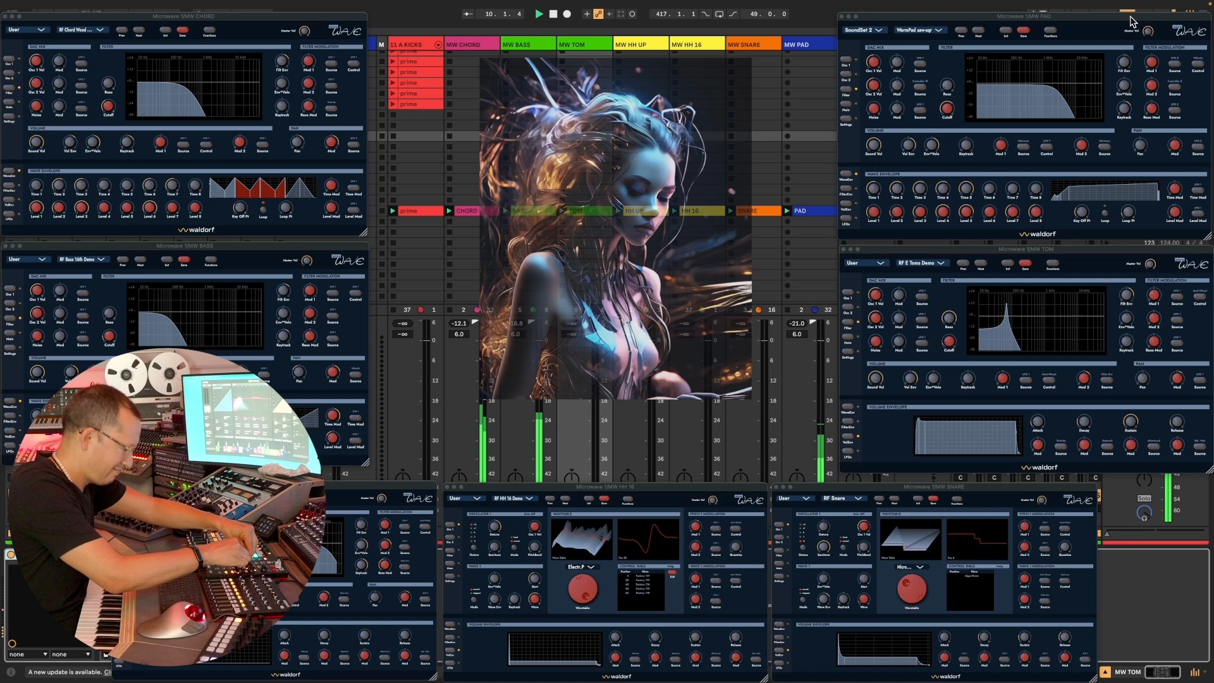Click the Prev button in MW PAD window

(960, 31)
